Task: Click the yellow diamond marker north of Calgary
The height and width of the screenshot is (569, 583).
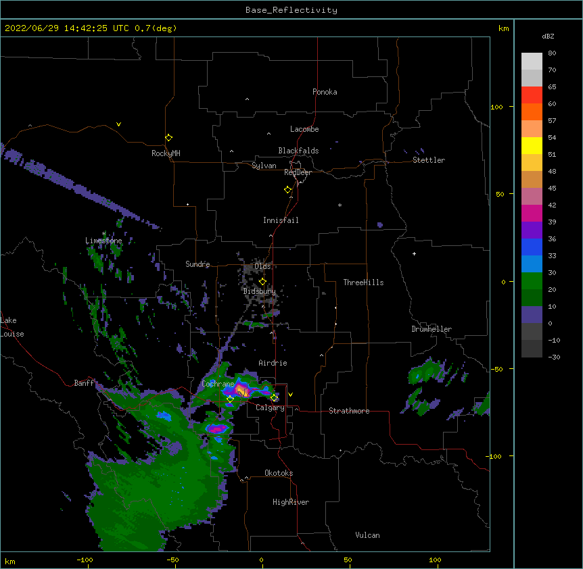Action: click(x=274, y=398)
